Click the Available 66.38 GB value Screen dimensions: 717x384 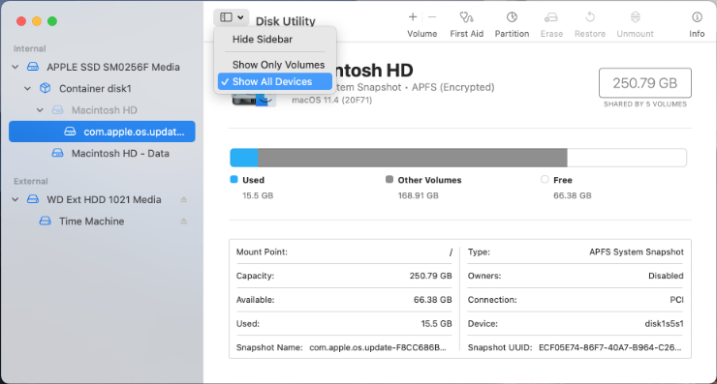click(432, 300)
